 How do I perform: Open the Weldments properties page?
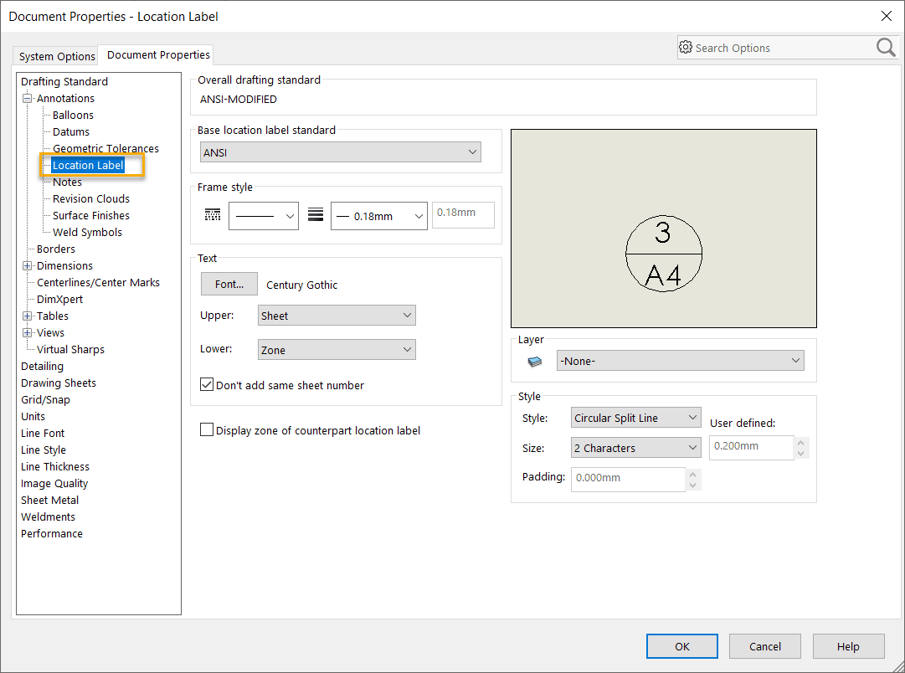tap(48, 516)
